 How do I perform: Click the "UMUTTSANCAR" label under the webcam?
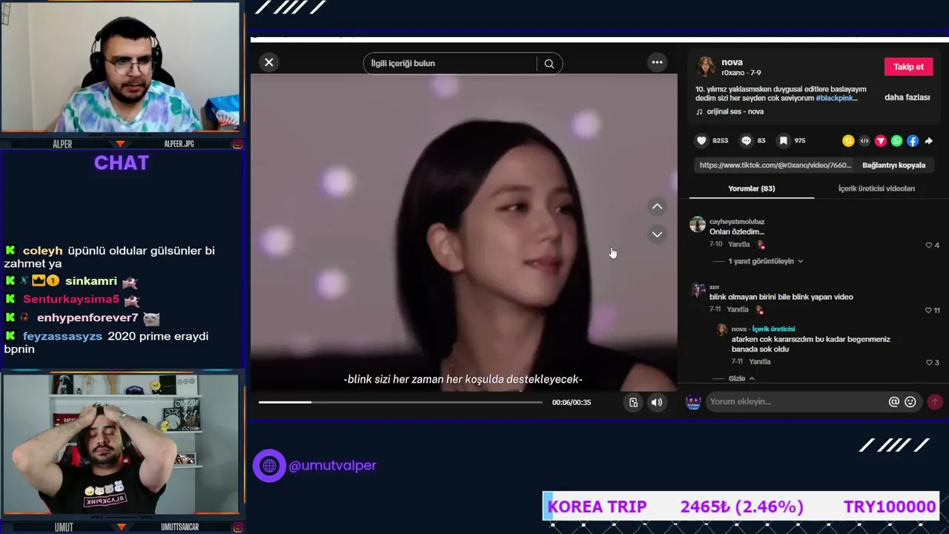180,527
